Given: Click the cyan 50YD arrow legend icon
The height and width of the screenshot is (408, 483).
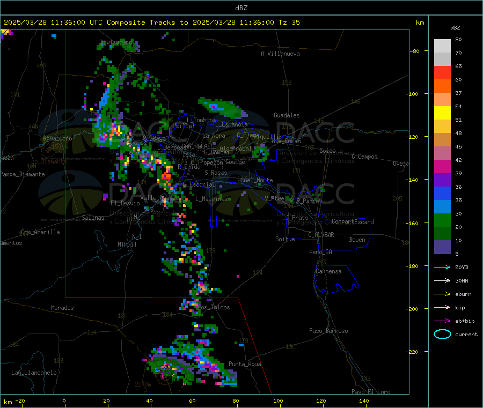Looking at the screenshot, I should click(442, 267).
